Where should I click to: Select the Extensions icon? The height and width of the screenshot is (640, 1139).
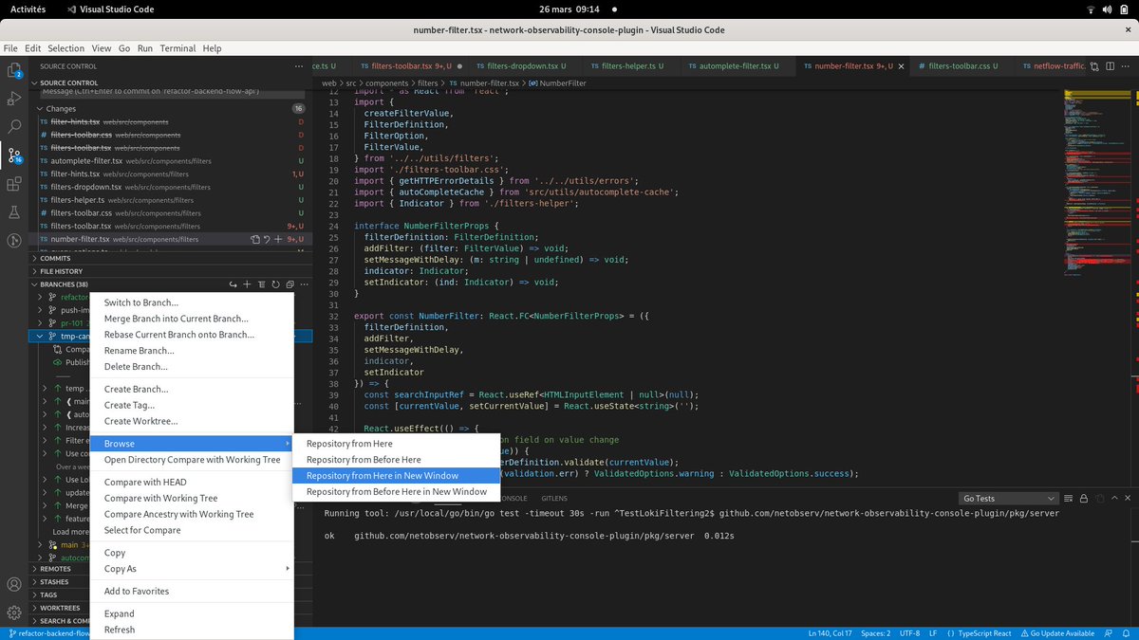(15, 185)
